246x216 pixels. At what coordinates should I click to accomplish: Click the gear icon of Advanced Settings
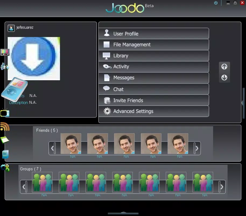(107, 111)
